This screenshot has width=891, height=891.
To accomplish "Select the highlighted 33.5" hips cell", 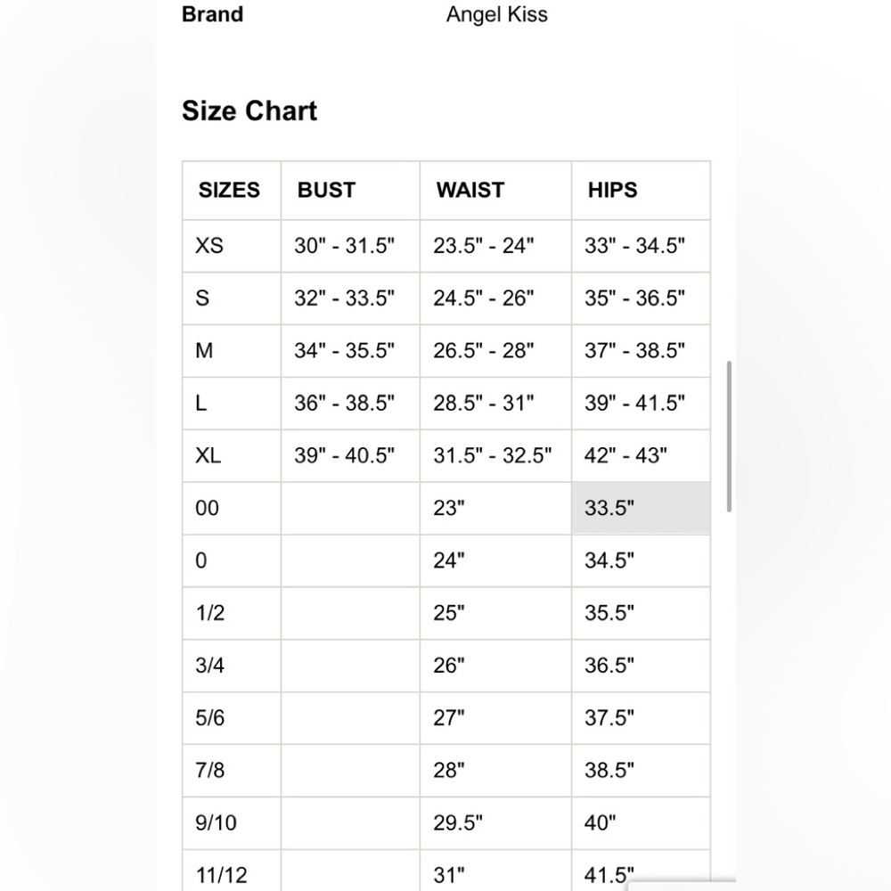I will coord(641,508).
